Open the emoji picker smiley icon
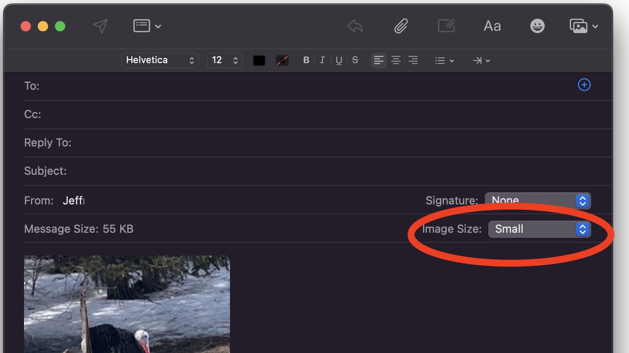Image resolution: width=629 pixels, height=353 pixels. click(x=537, y=26)
